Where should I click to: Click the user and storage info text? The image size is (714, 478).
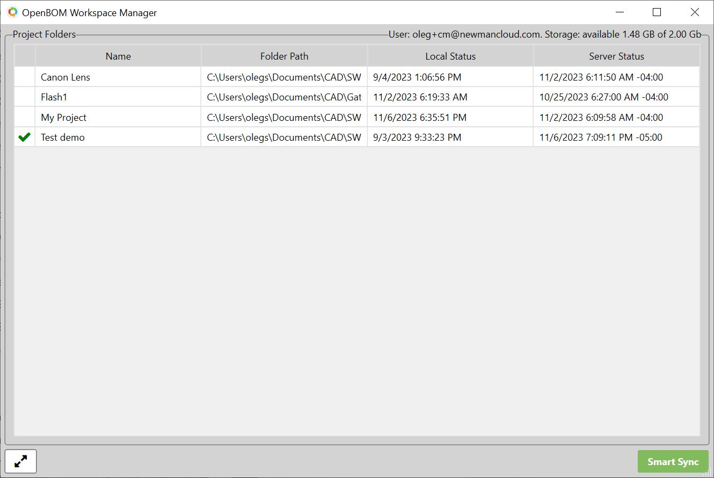(545, 34)
